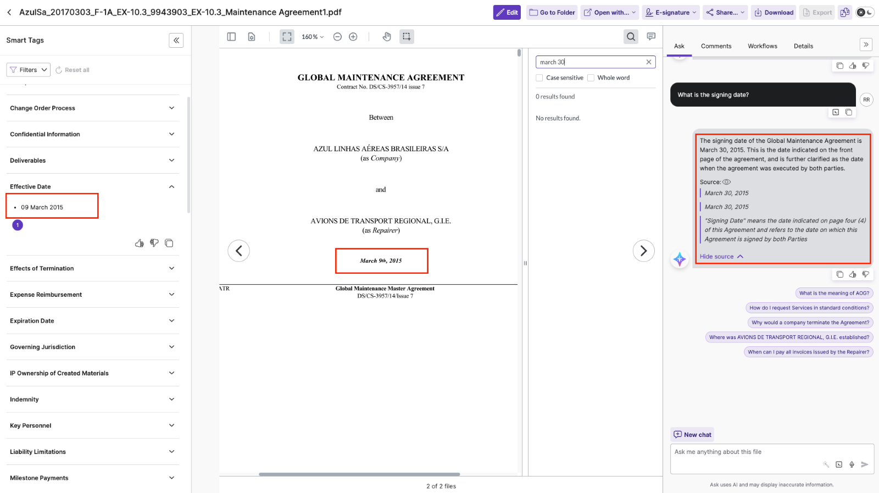Select the hand pan tool
Image resolution: width=879 pixels, height=493 pixels.
tap(387, 37)
